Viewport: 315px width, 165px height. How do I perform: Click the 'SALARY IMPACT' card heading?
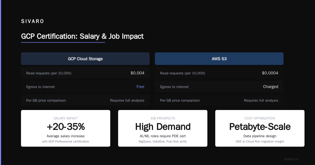click(66, 118)
